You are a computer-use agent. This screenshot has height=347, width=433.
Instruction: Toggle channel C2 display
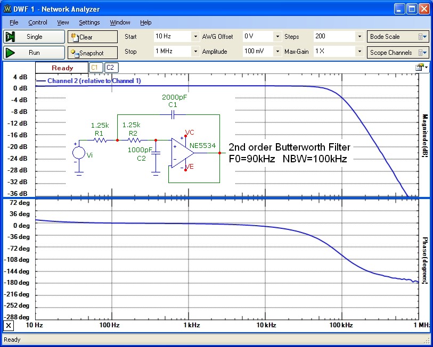coord(110,68)
